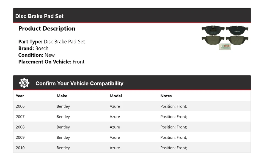Click the Part Type description line
The image size is (264, 161).
[x=51, y=42]
